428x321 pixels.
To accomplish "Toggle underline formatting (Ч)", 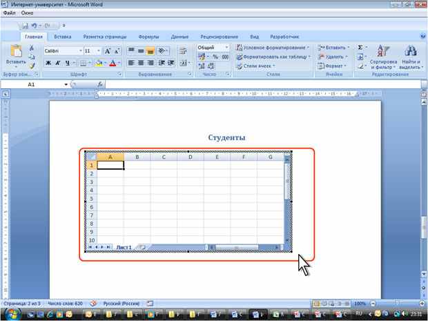I will [x=68, y=64].
